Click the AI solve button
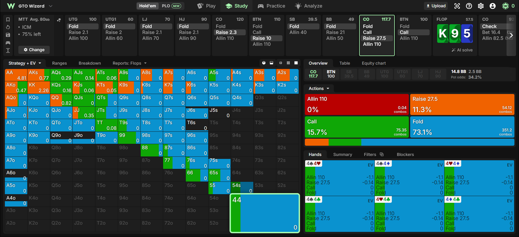The height and width of the screenshot is (237, 519). (462, 50)
